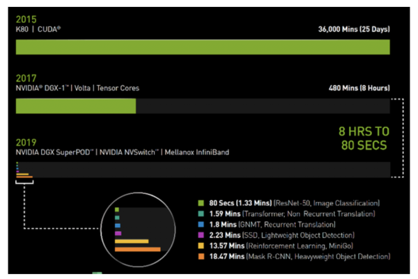Click the '36,000 Mins (25 Days)' label
The image size is (418, 279).
354,29
